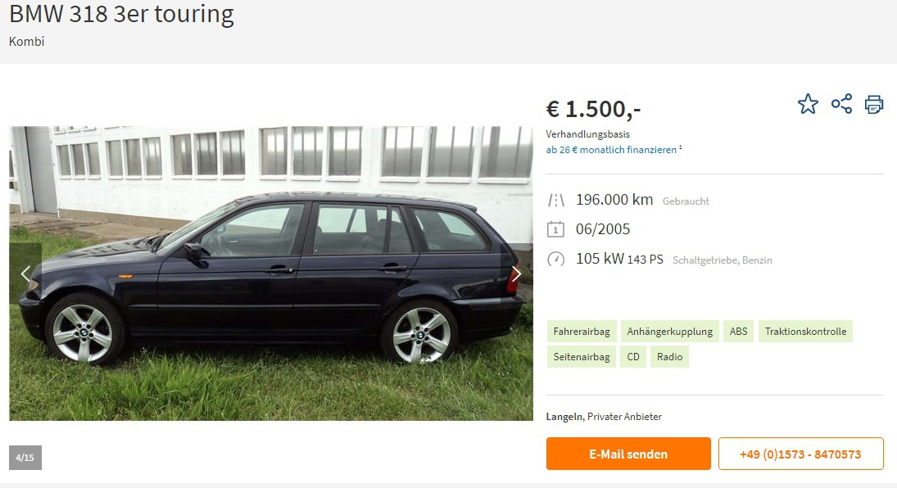Select the Anhängerkupplung feature tag
The height and width of the screenshot is (488, 897).
point(669,332)
